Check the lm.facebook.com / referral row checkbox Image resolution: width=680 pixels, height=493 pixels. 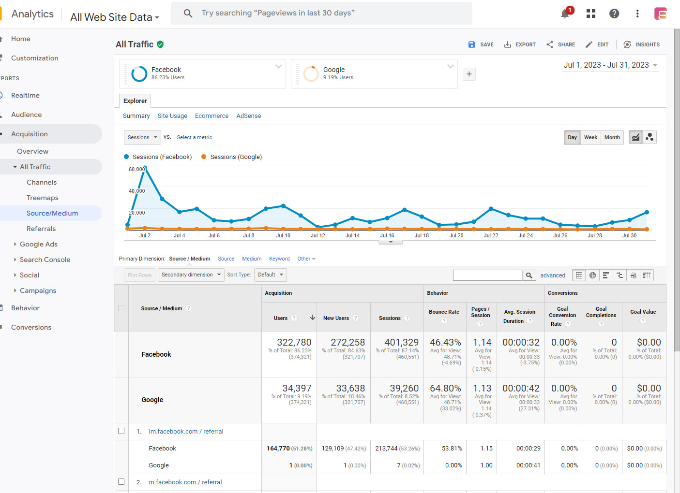point(121,431)
